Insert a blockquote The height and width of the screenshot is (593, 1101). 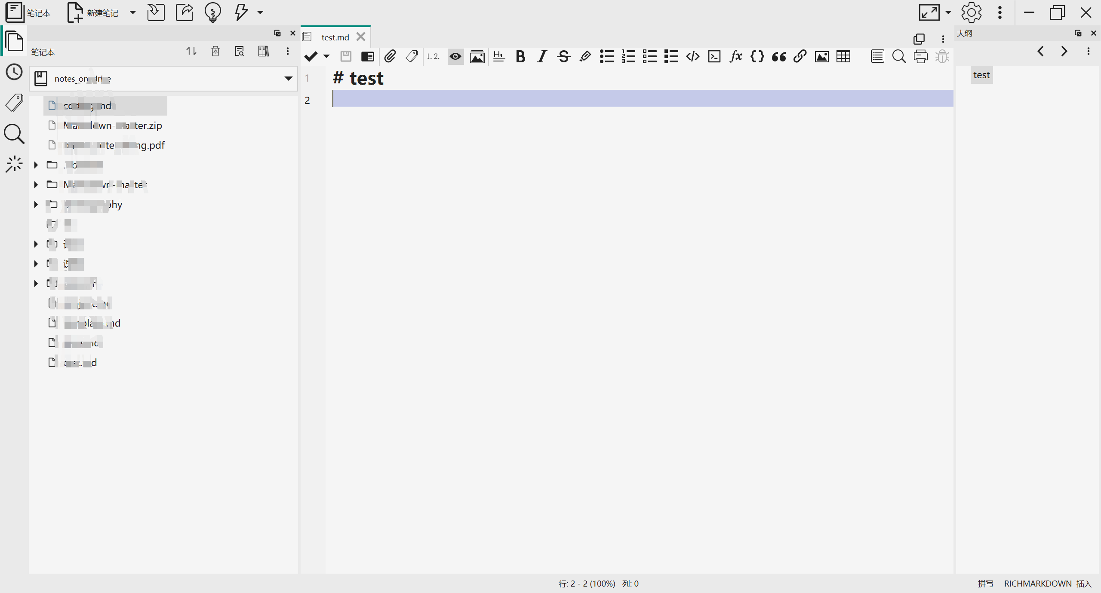(x=778, y=56)
